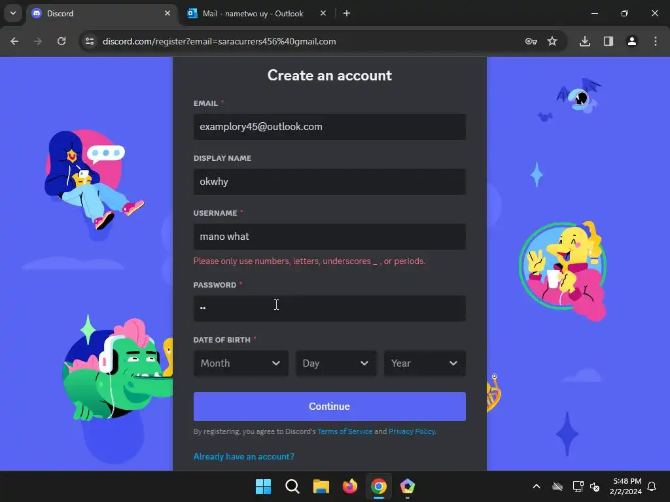
Task: Click the Display Name field
Action: tap(330, 182)
